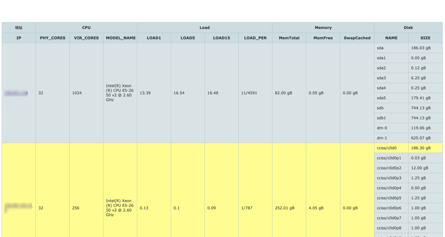Select the cciss/c0d0p7 disk name cell

[391, 218]
